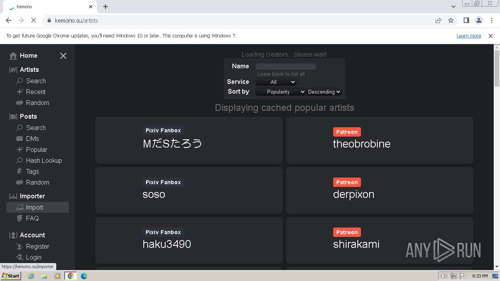
Task: Click the Random artist dice icon
Action: coord(20,103)
